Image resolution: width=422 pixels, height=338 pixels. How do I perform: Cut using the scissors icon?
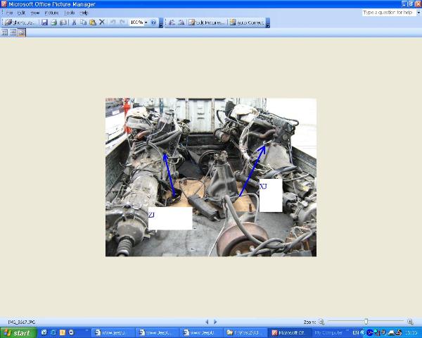pyautogui.click(x=74, y=23)
